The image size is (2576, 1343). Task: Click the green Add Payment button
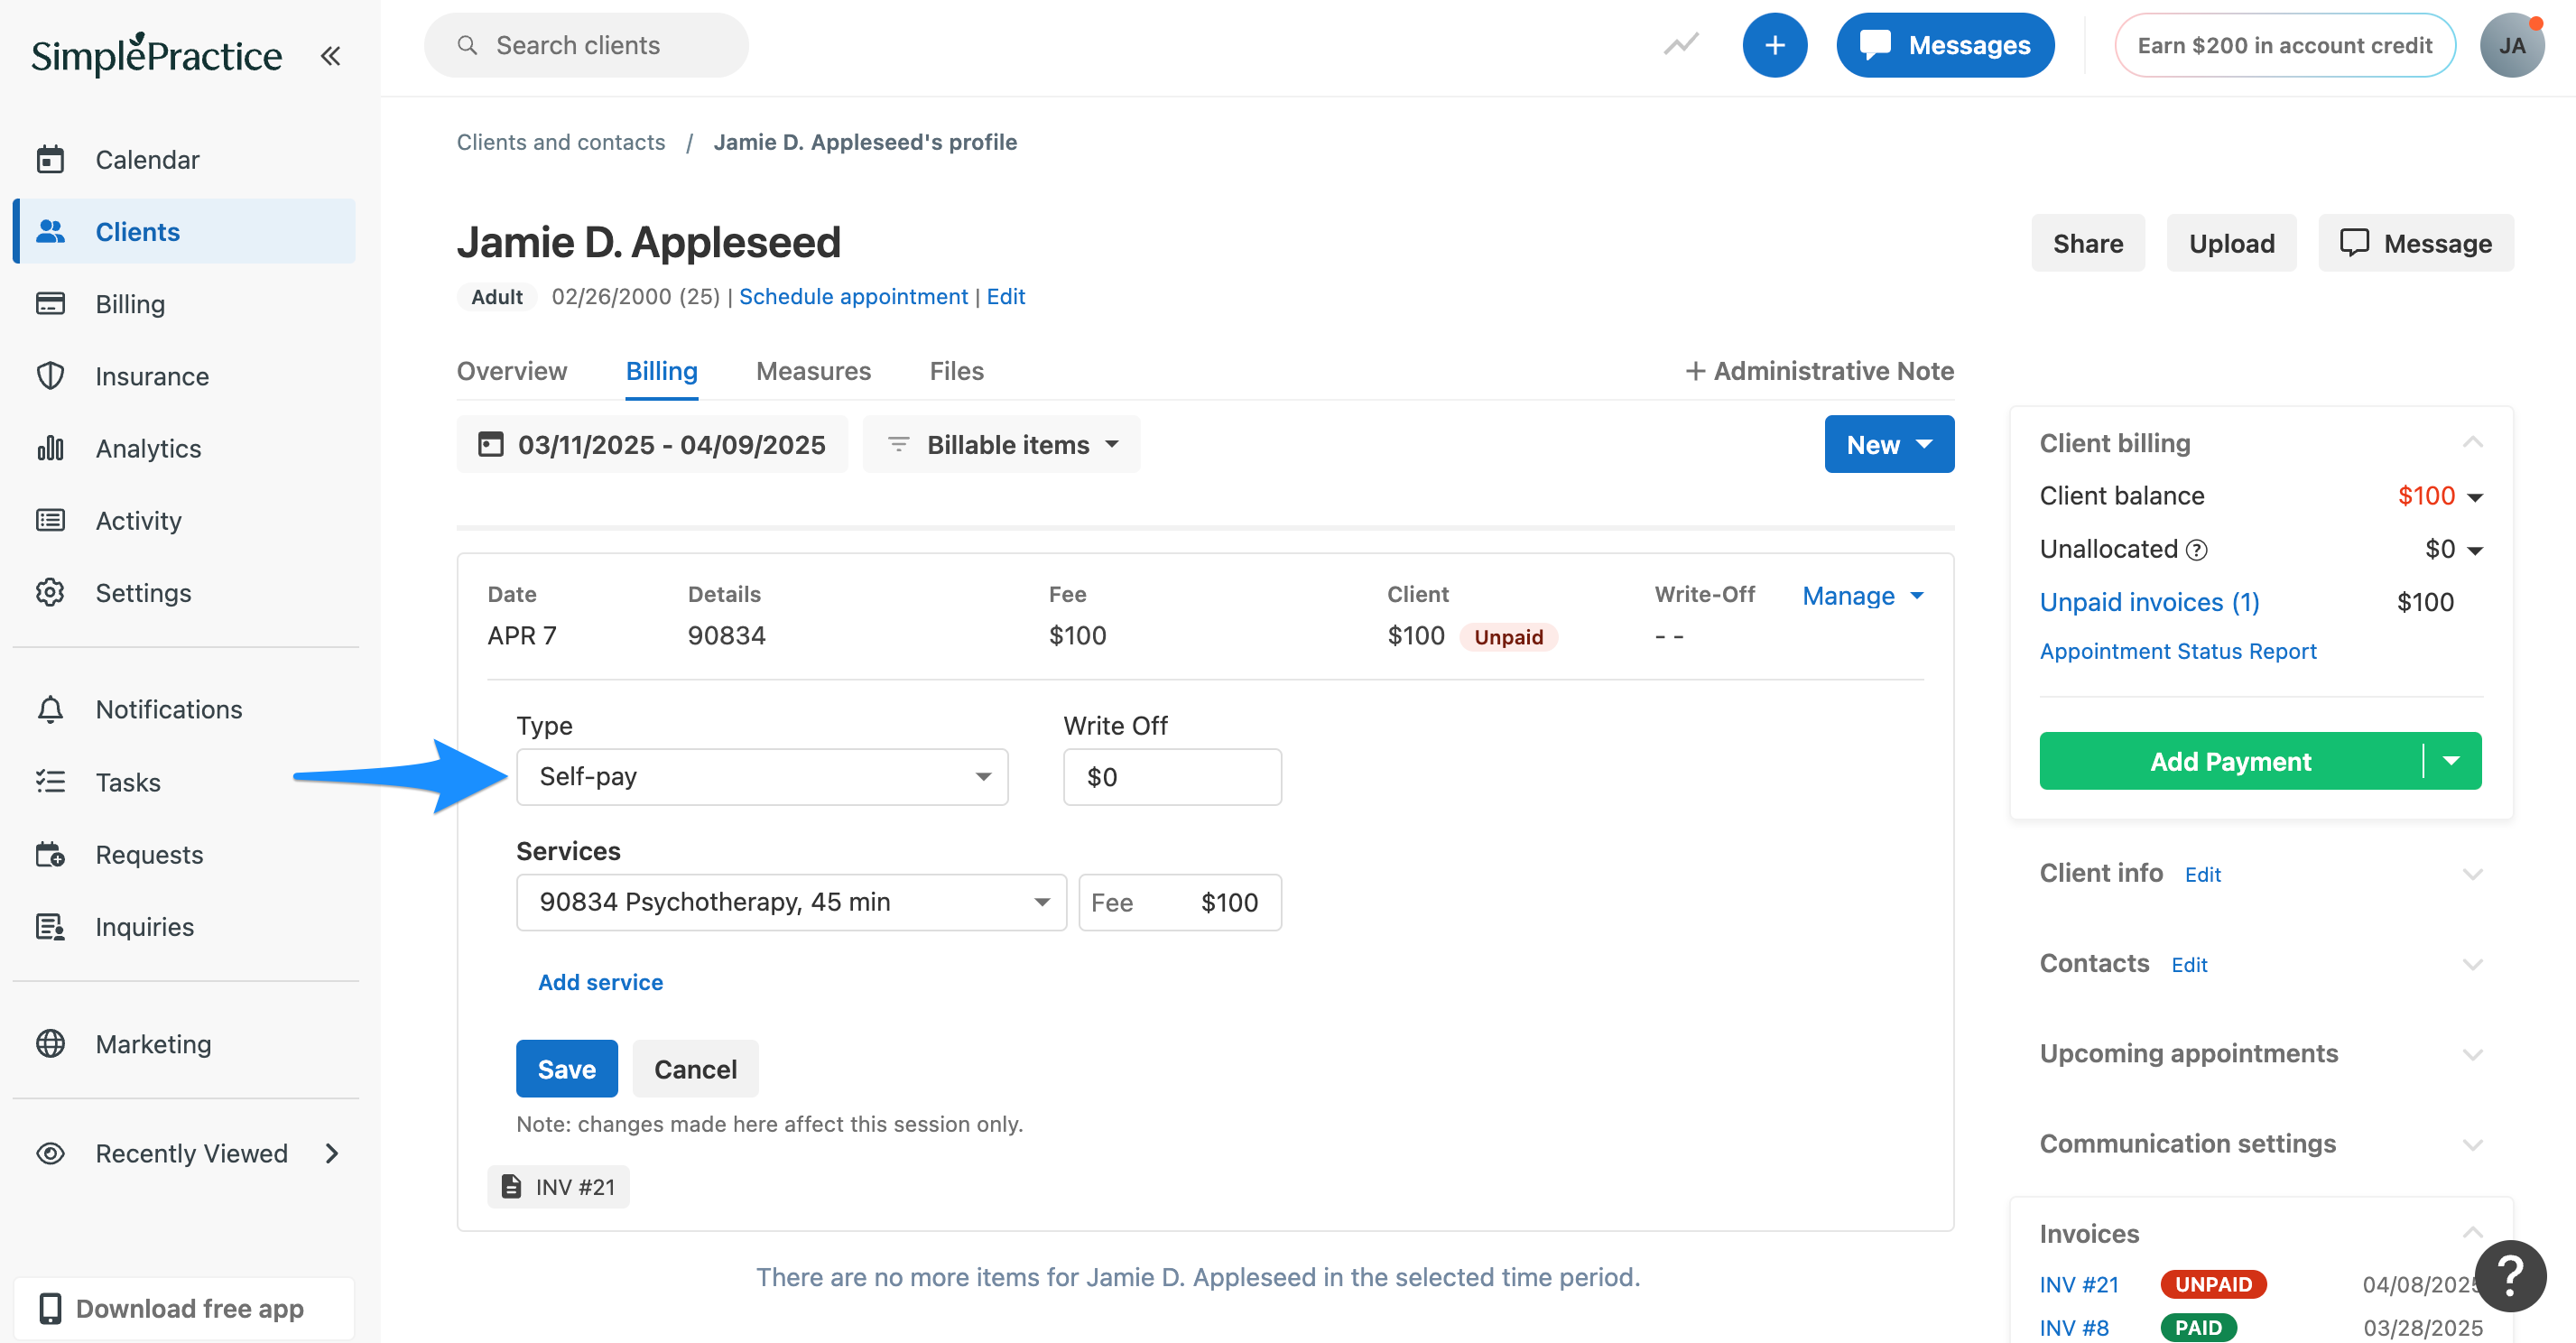[x=2230, y=761]
